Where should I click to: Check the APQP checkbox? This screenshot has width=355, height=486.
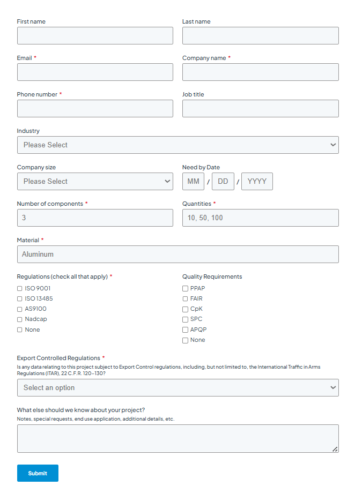(185, 330)
